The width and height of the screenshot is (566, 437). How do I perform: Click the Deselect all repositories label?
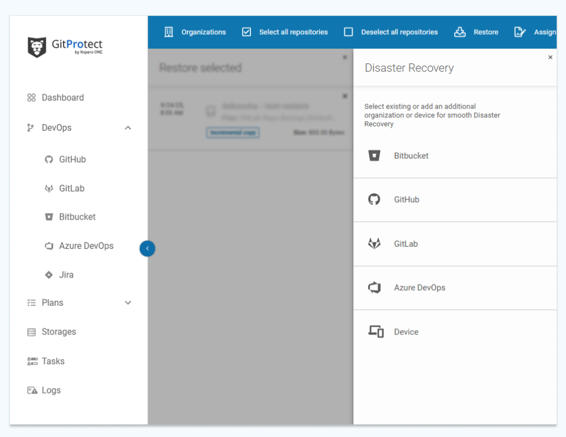[399, 32]
